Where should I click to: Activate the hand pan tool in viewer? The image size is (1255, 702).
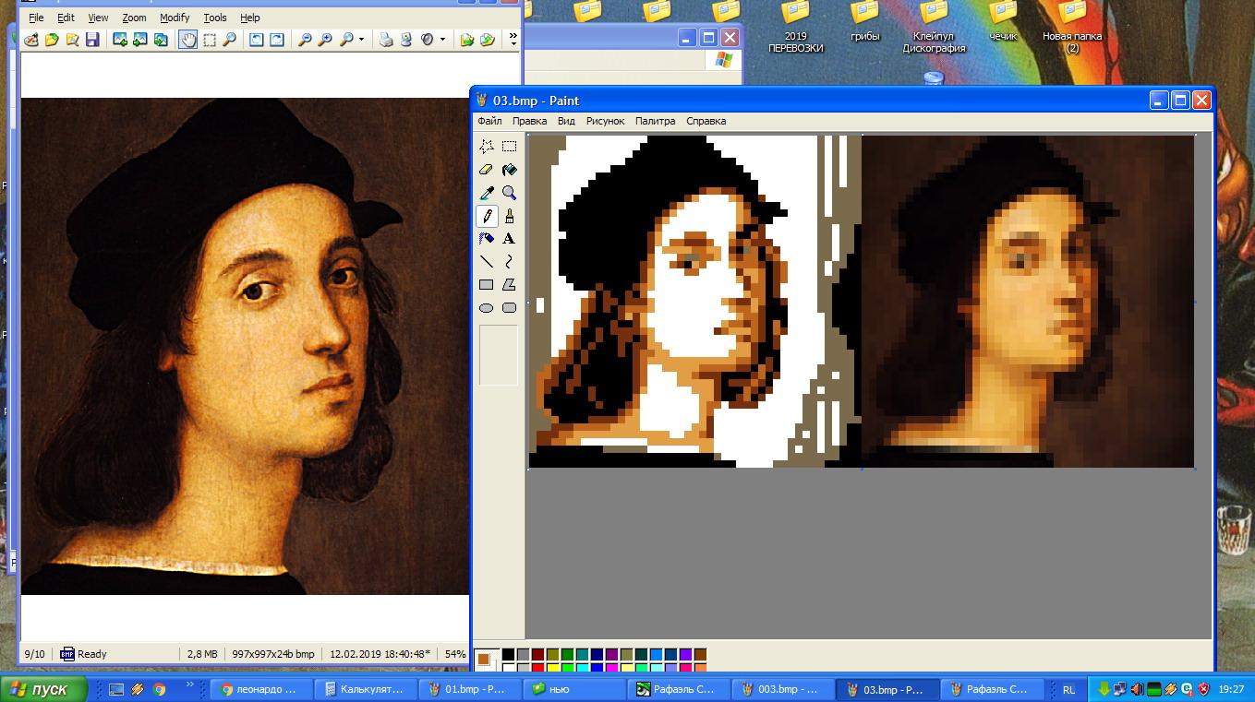click(x=188, y=40)
